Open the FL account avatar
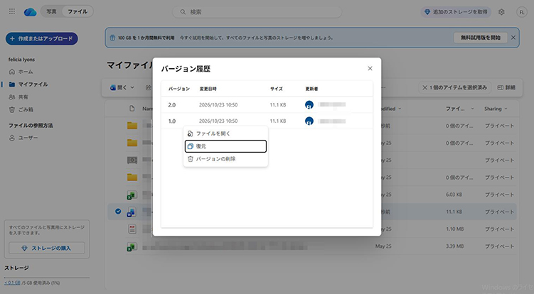This screenshot has height=294, width=534. click(x=522, y=12)
